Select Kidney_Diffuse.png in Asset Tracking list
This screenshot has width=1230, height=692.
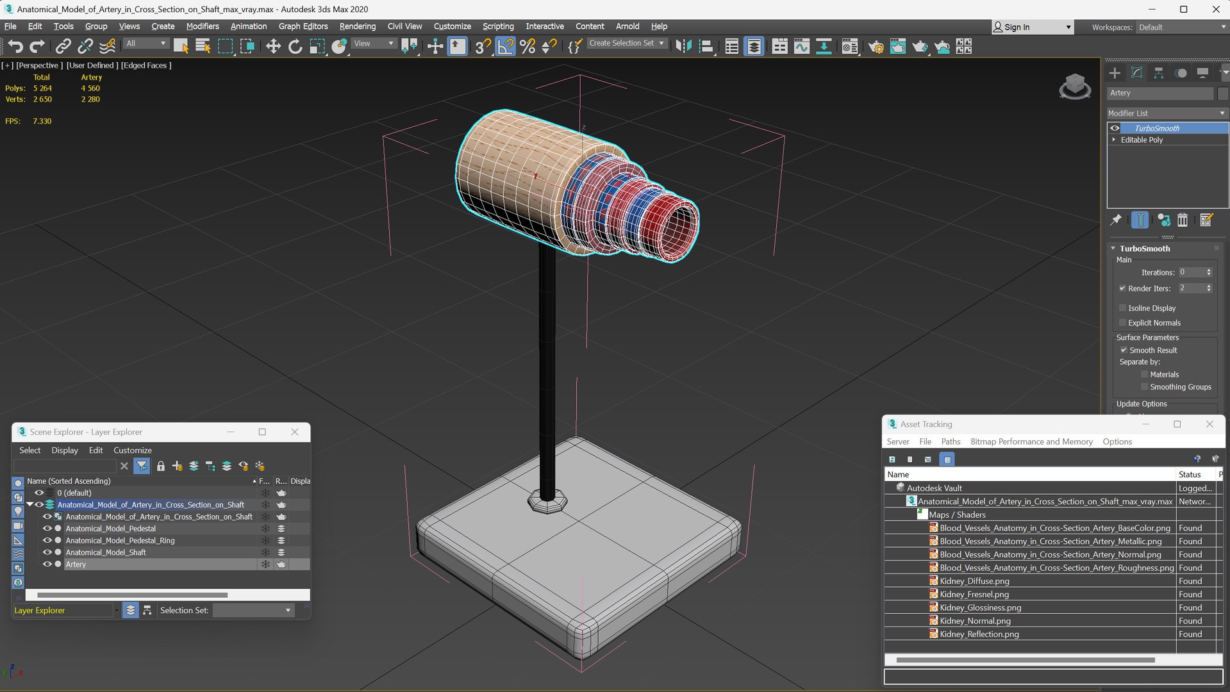(x=974, y=581)
